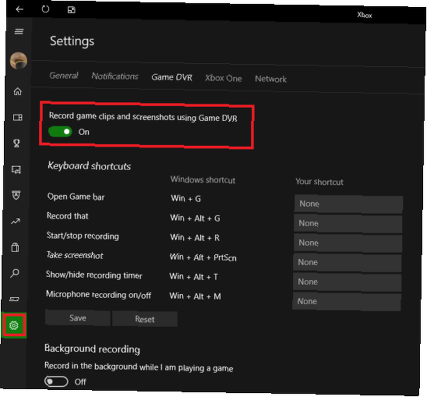Open the Settings gear in the sidebar
Image resolution: width=427 pixels, height=397 pixels.
[14, 325]
